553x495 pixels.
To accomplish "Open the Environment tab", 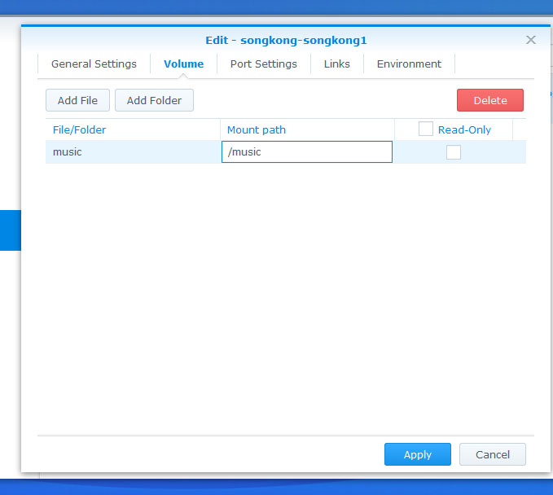I will tap(409, 64).
